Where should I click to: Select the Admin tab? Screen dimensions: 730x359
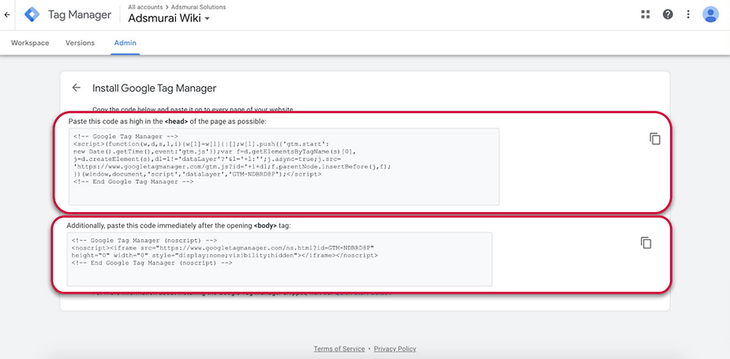125,43
